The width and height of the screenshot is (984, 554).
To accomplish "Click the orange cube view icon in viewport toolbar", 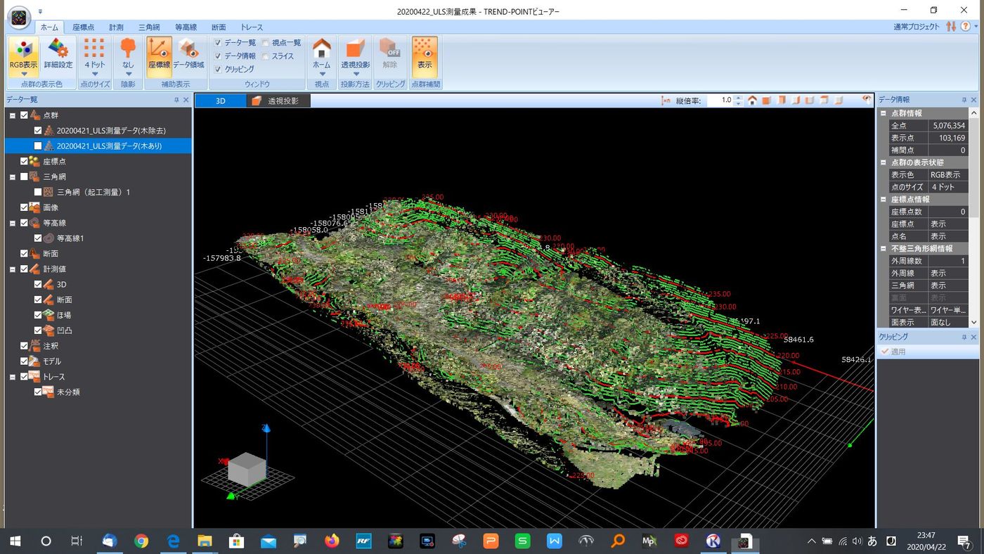I will point(767,101).
